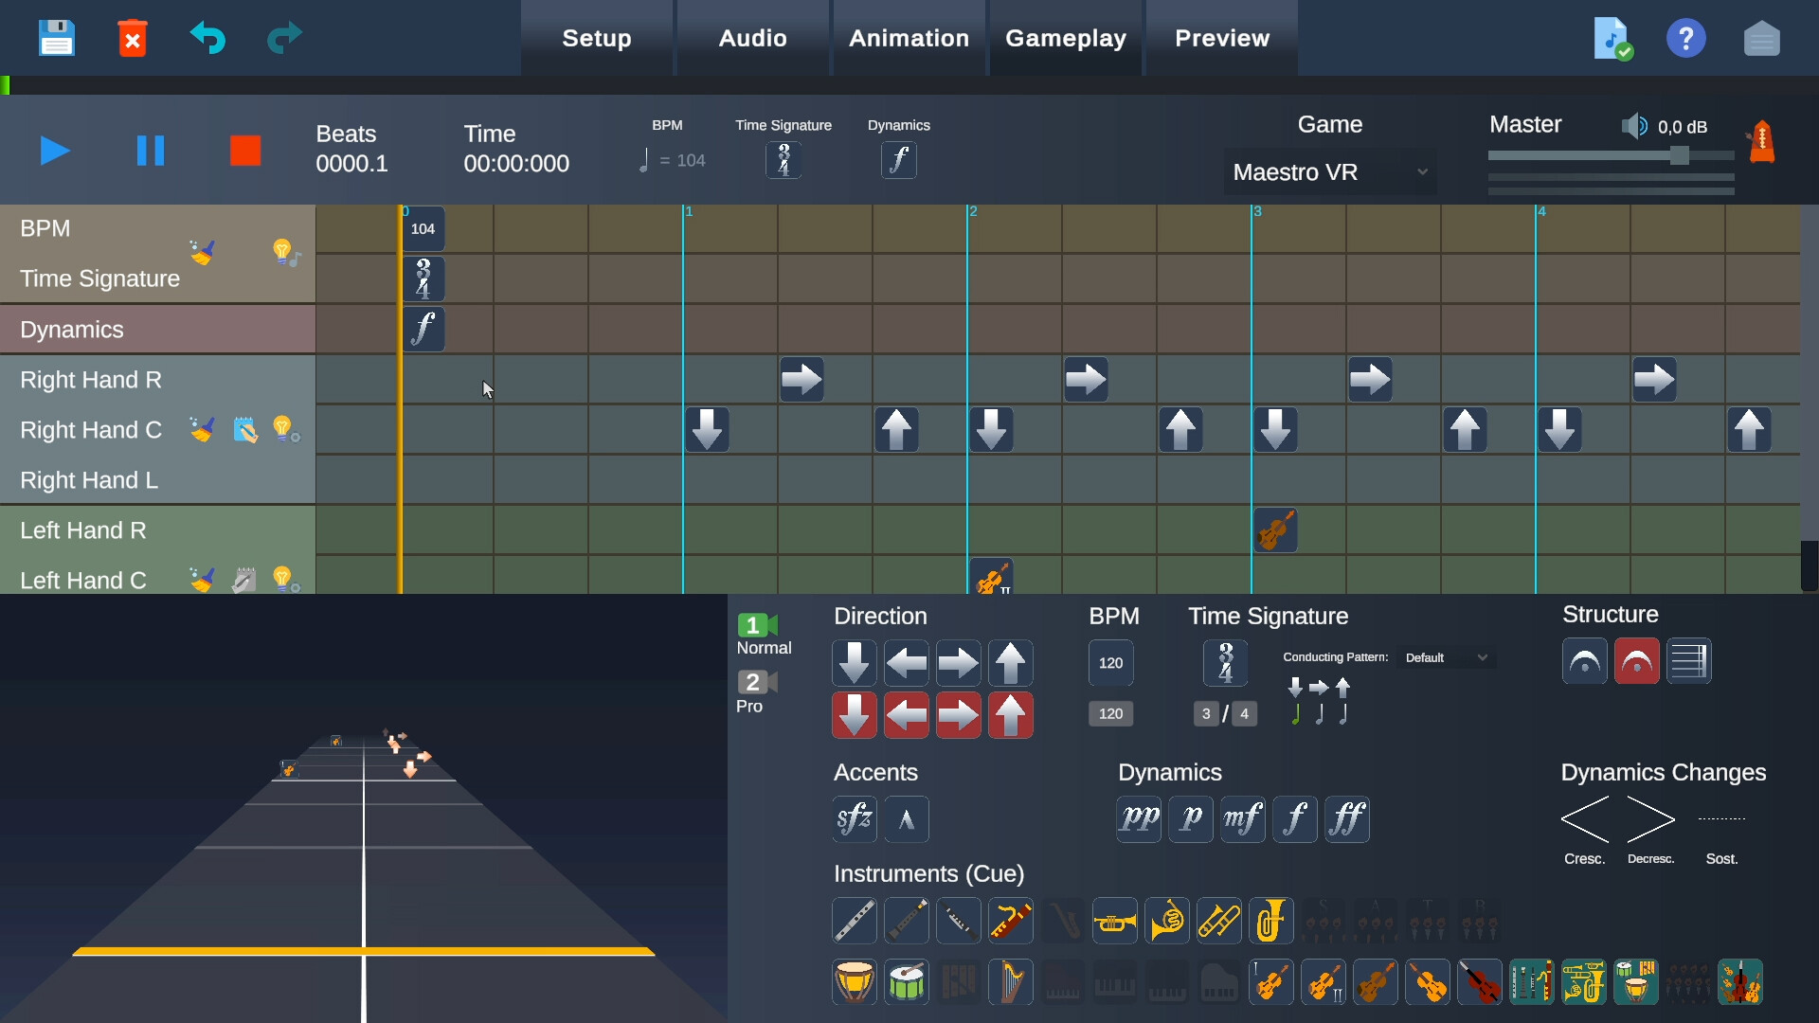Select the timpani cue instrument
The height and width of the screenshot is (1023, 1819).
(x=855, y=982)
